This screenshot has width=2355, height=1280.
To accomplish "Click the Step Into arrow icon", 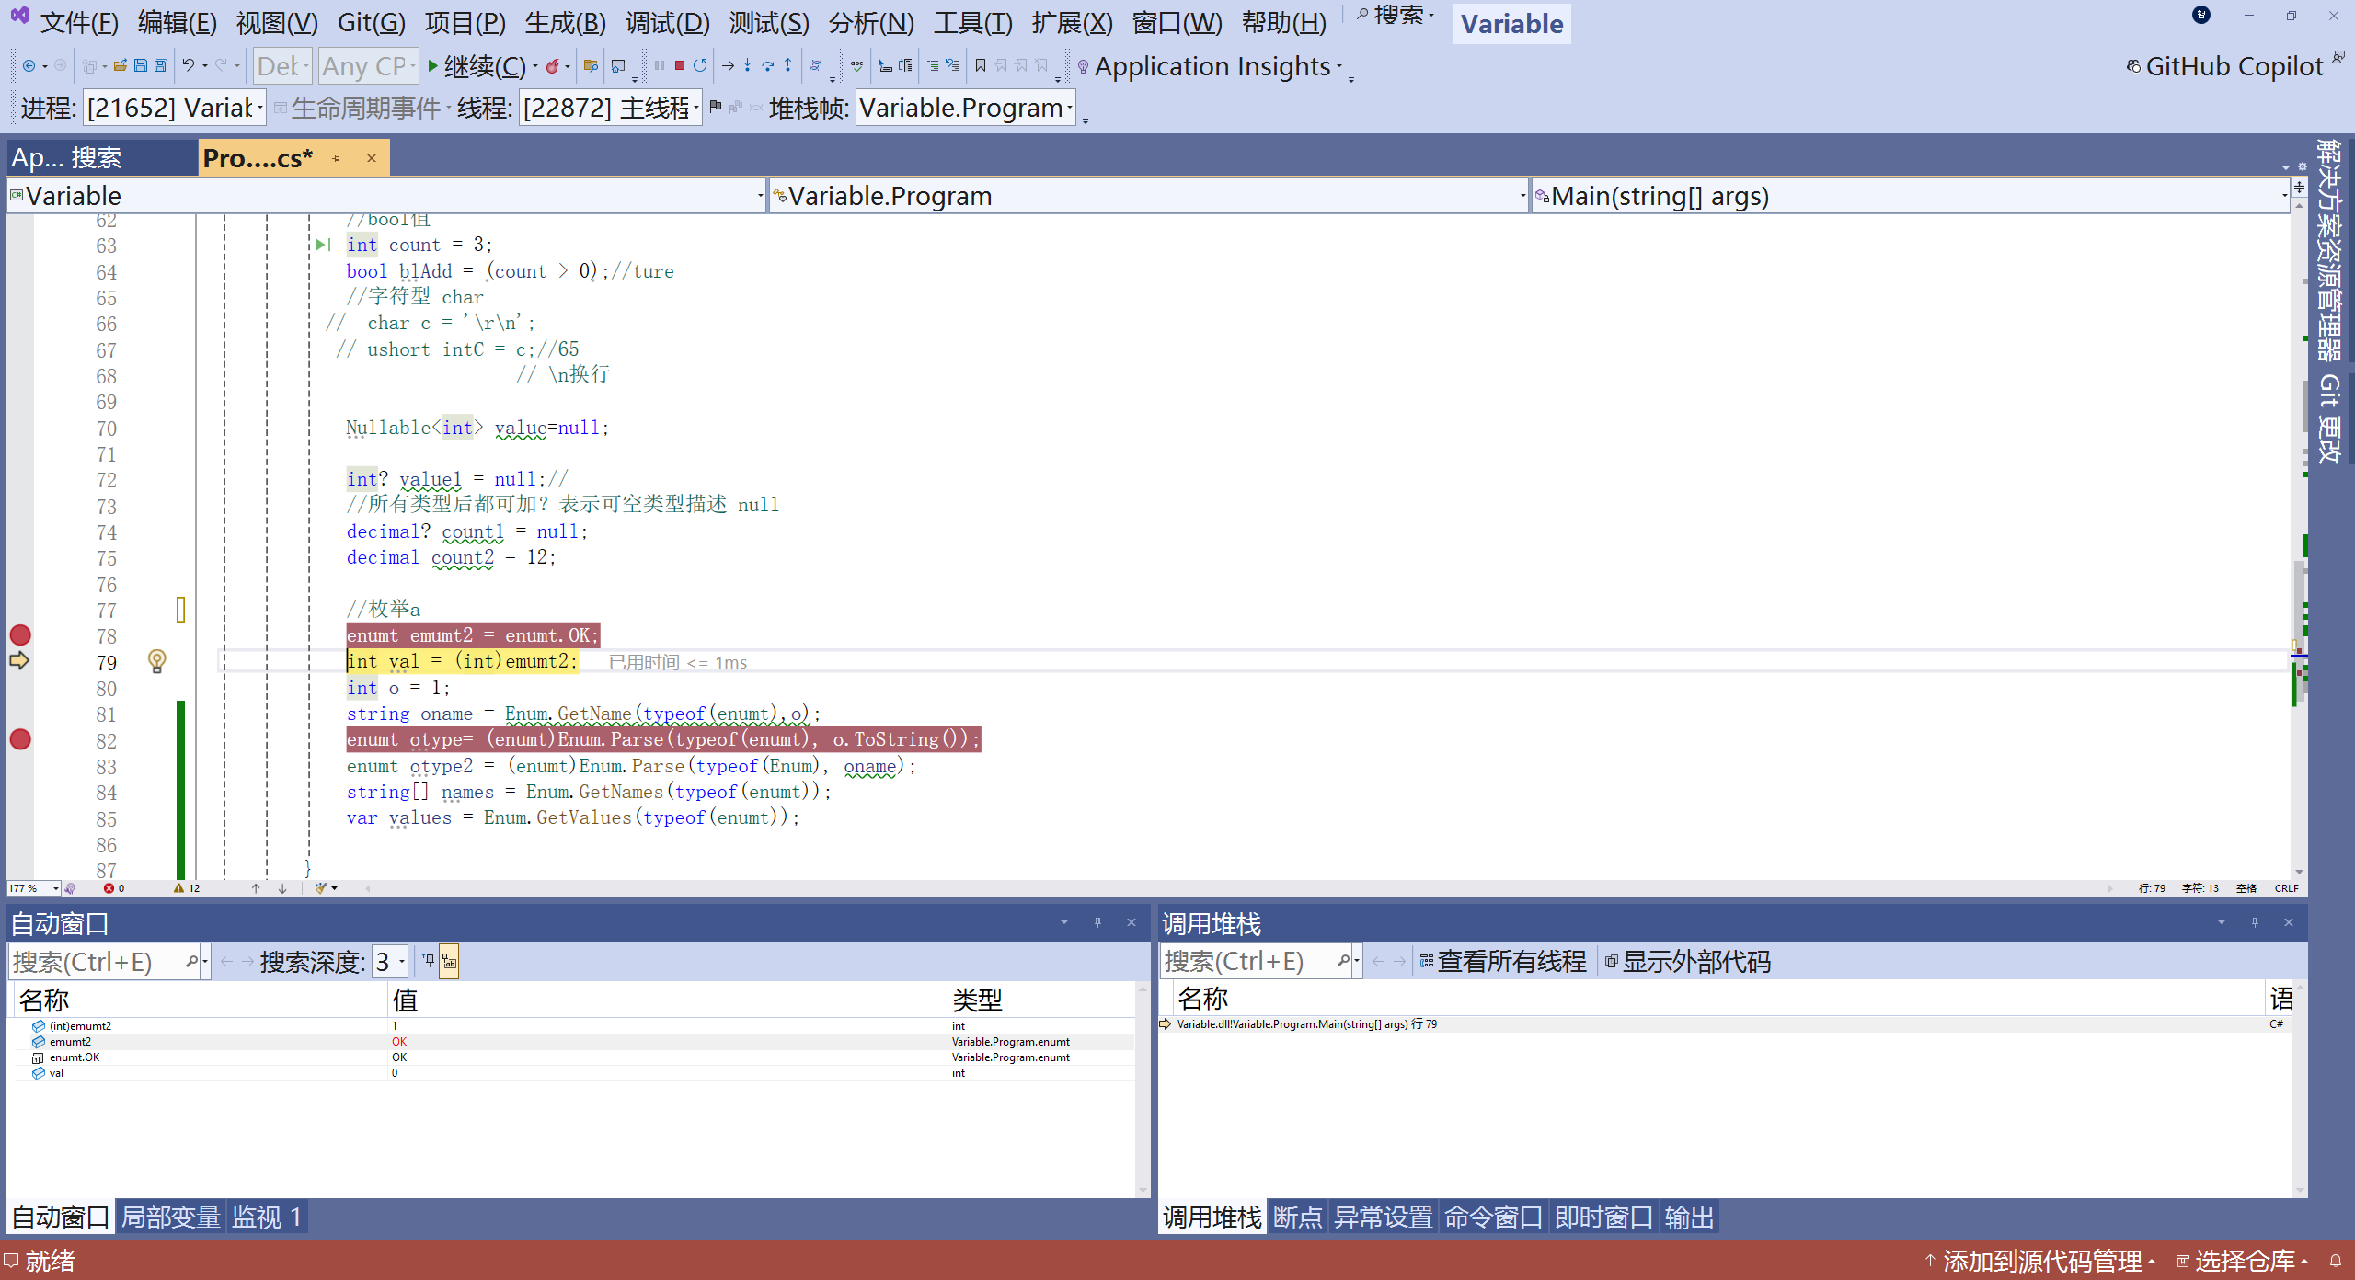I will (747, 65).
